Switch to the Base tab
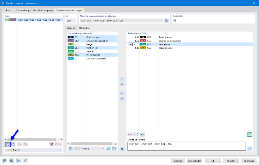Screen dimensions: 259x165 click(x=8, y=11)
